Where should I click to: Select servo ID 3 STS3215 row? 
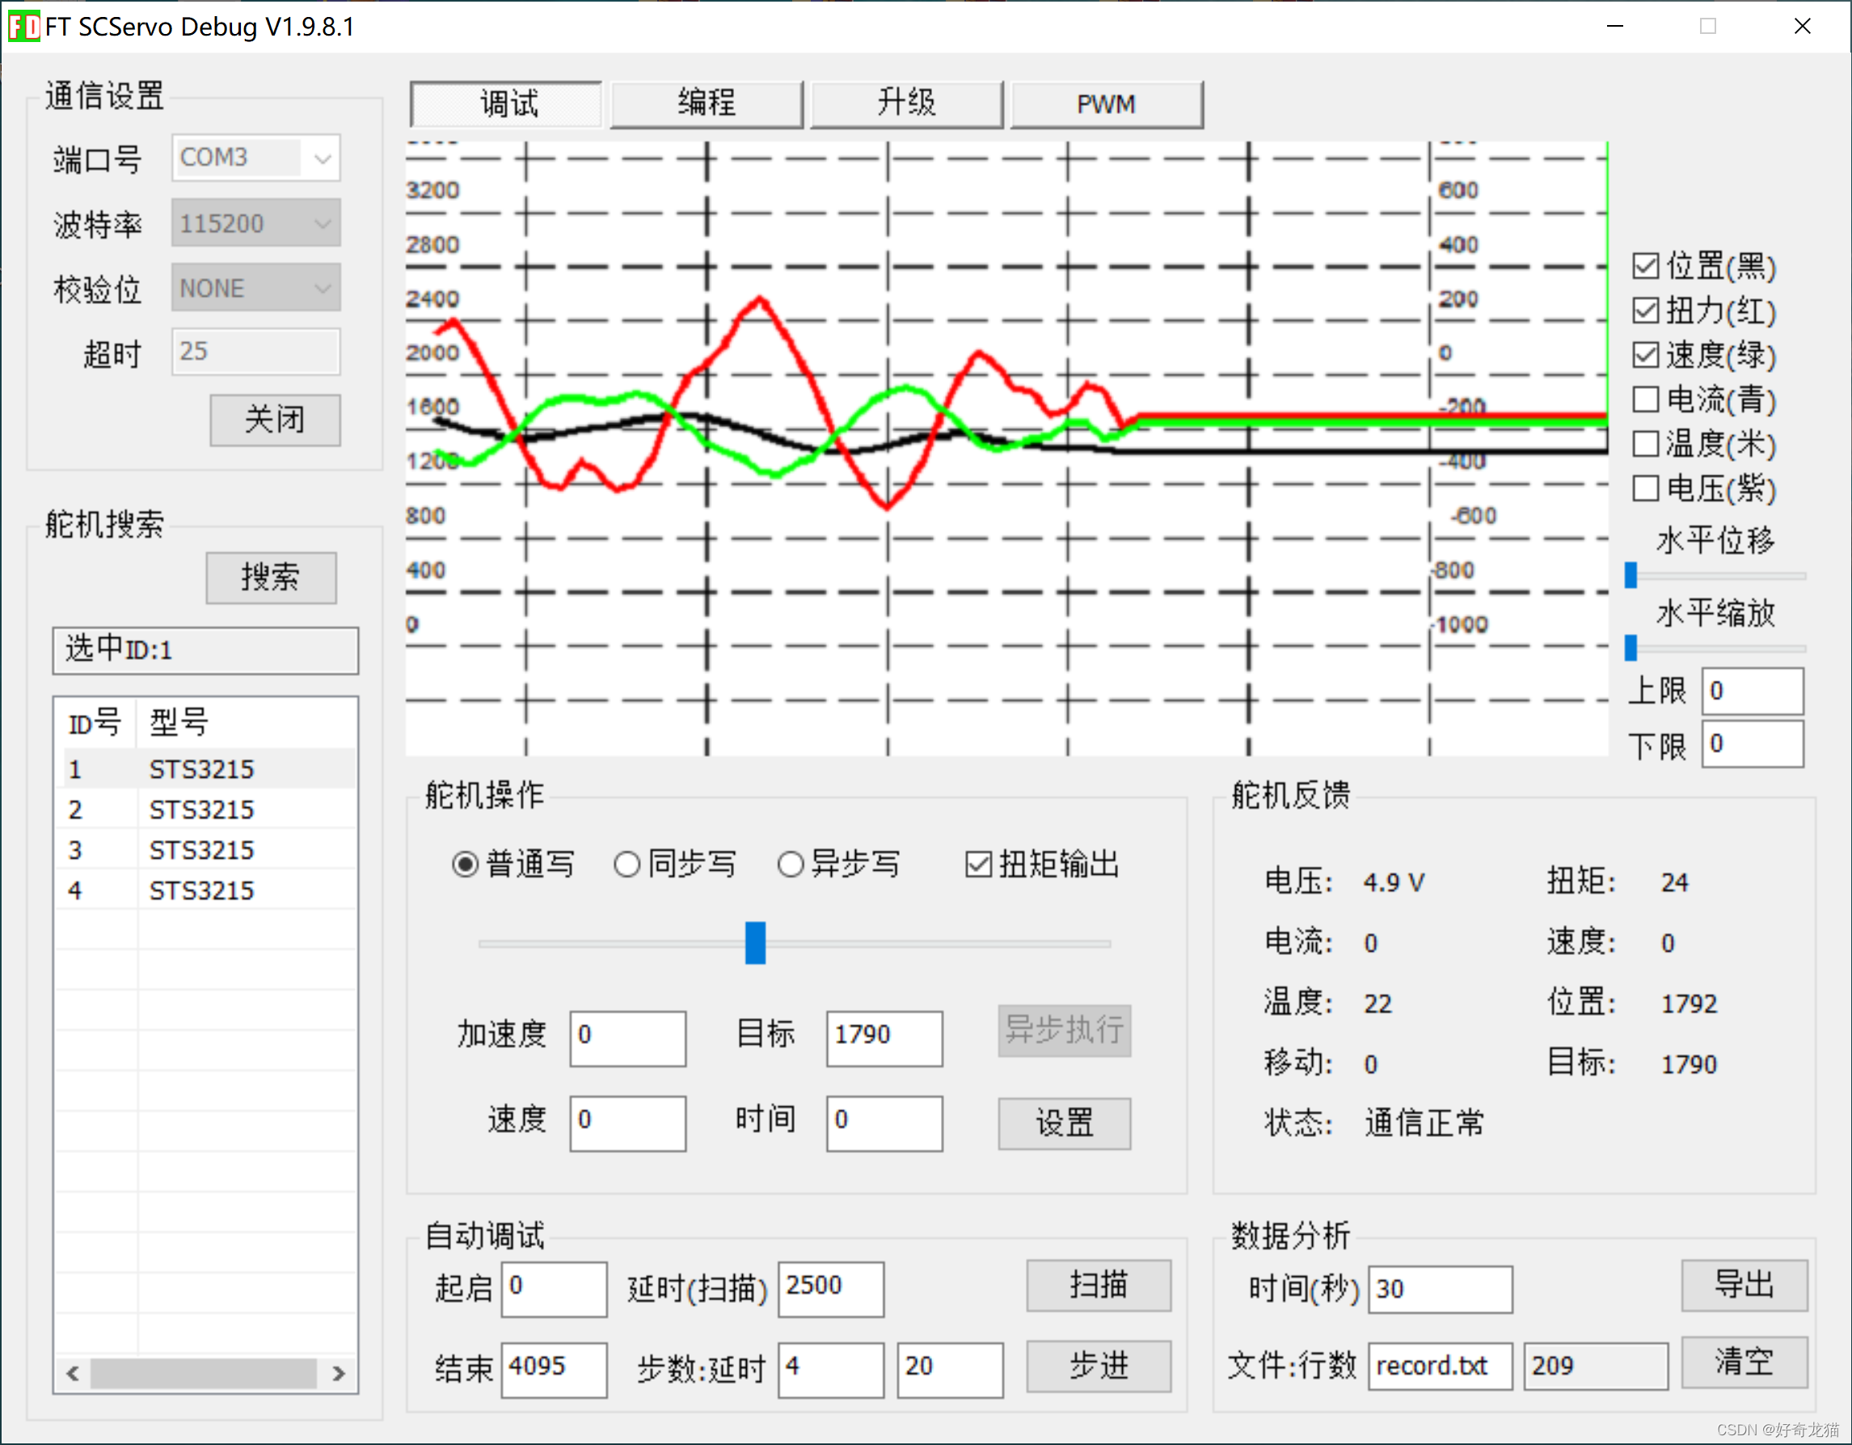[202, 850]
